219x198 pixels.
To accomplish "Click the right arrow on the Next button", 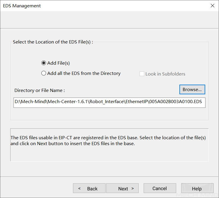I will click(x=133, y=189).
